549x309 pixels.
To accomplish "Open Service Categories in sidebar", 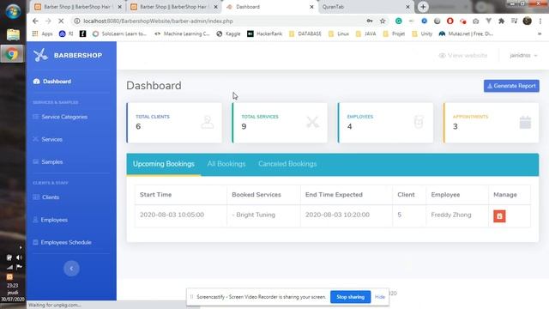I will 60,117.
